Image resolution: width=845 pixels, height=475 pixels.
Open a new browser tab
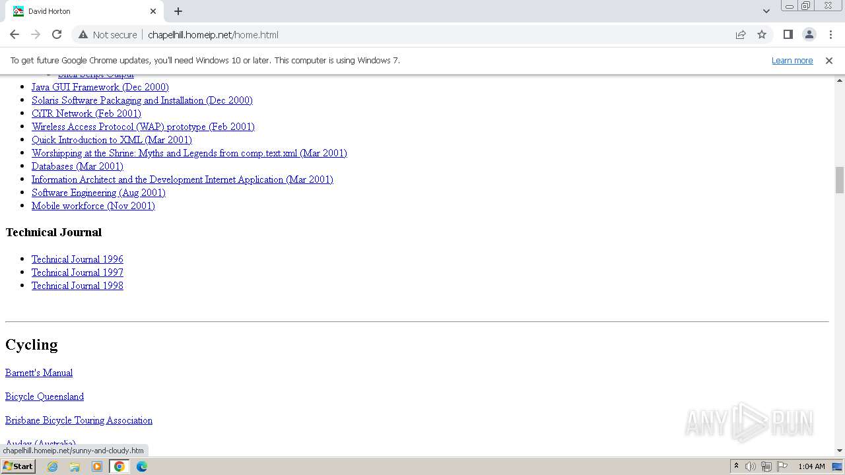pos(178,11)
